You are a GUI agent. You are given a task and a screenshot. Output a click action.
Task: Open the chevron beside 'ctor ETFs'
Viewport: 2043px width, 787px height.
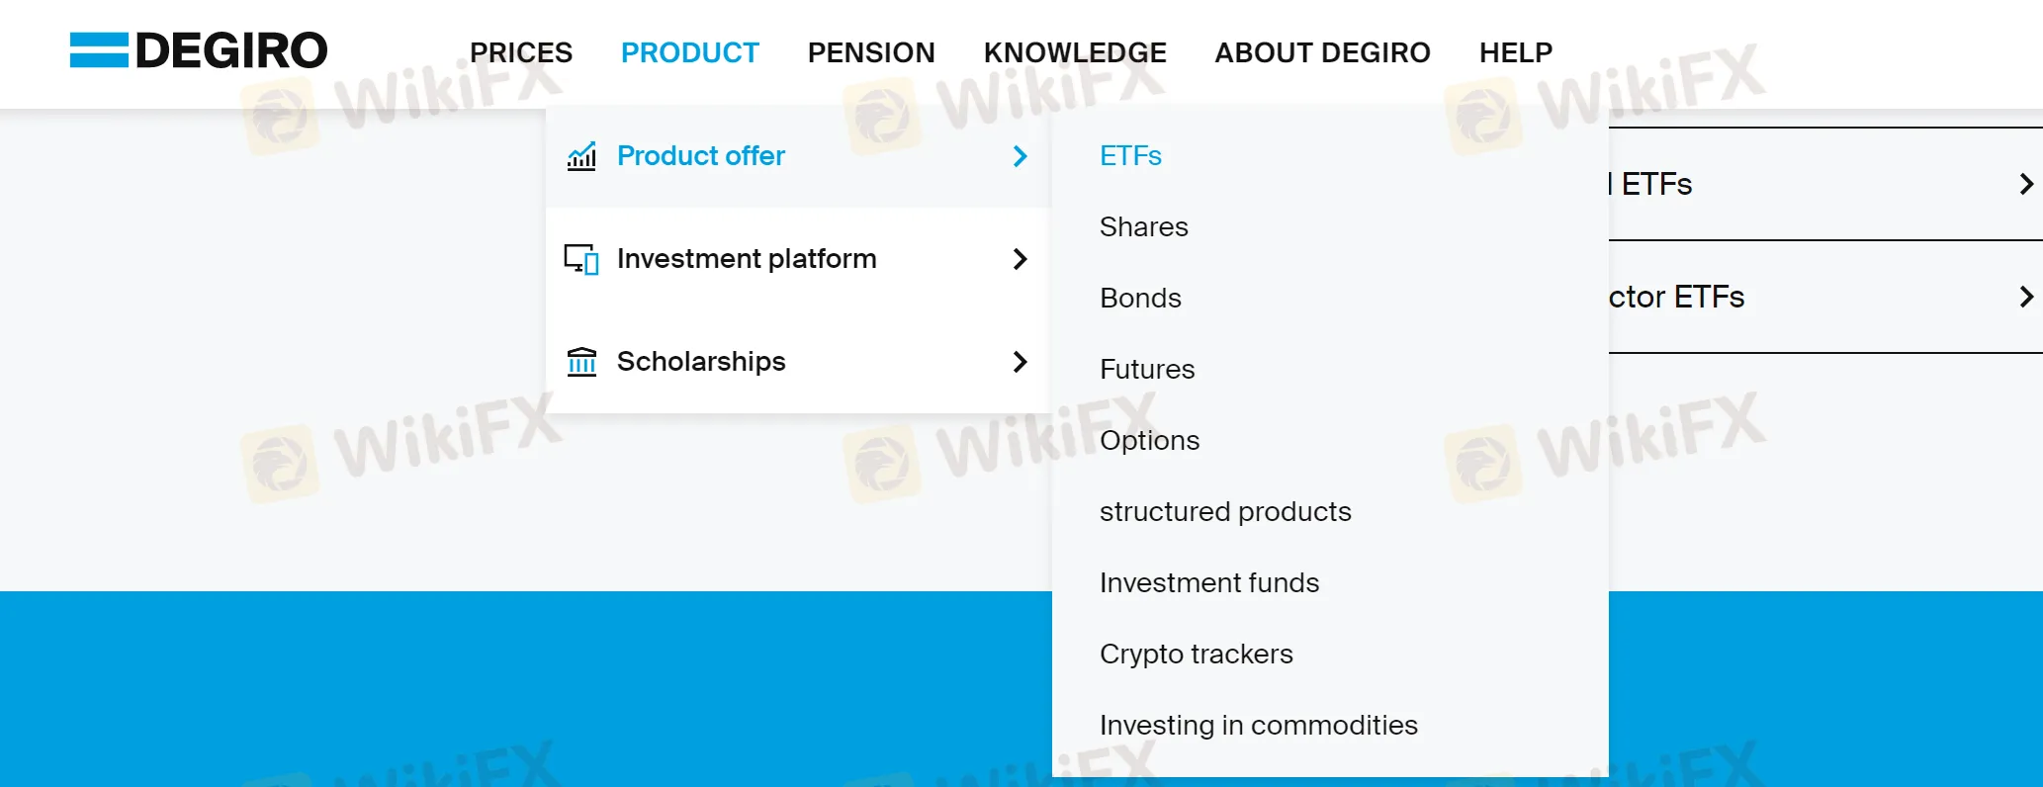(2026, 297)
